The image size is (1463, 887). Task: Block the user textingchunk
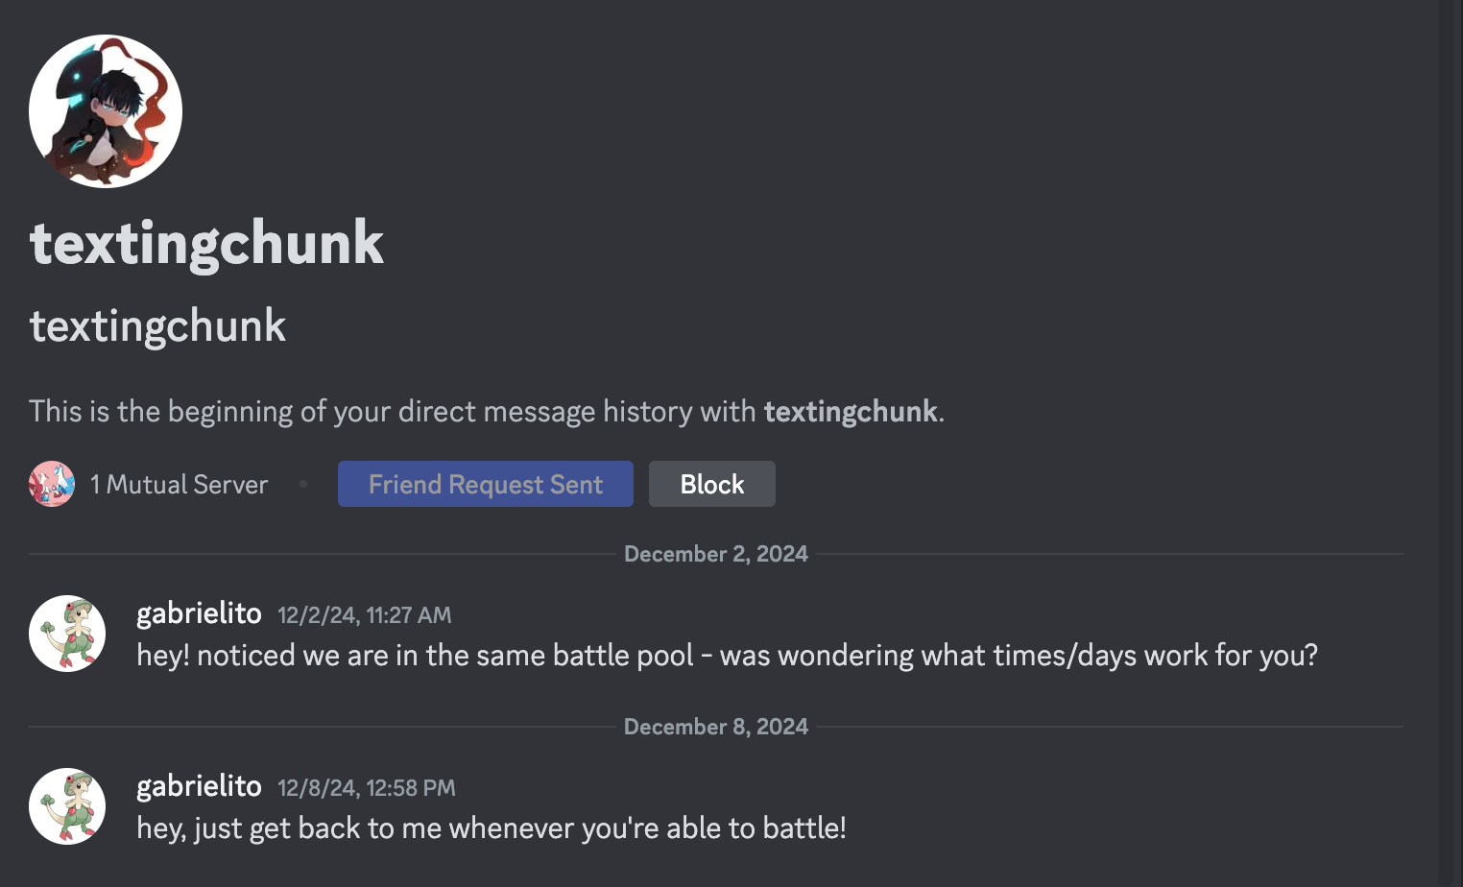coord(711,484)
